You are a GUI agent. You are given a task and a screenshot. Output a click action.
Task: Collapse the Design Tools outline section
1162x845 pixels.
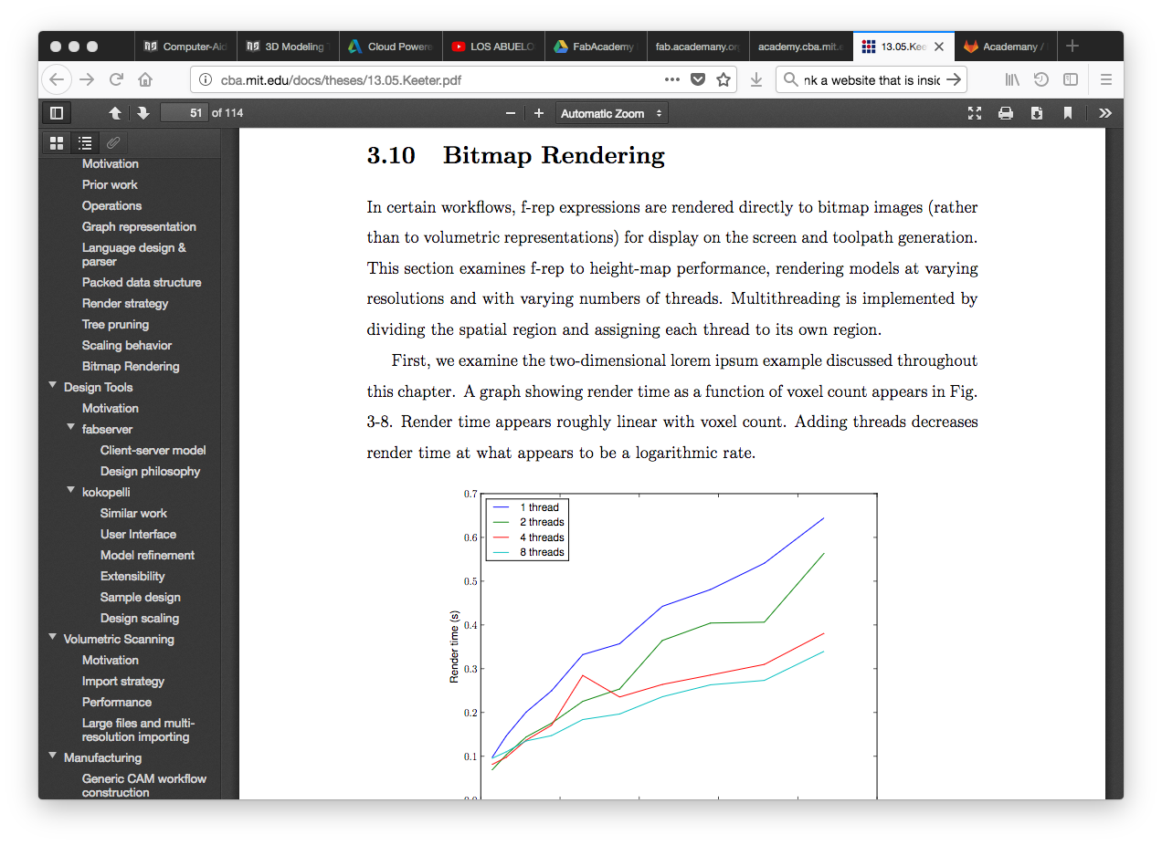[53, 387]
